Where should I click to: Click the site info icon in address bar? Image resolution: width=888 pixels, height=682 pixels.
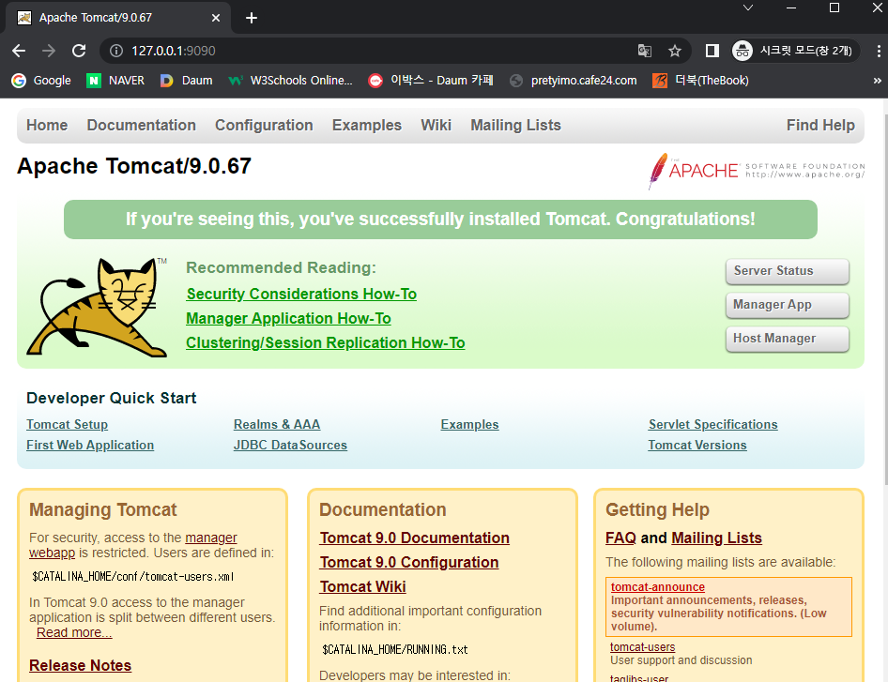click(116, 51)
